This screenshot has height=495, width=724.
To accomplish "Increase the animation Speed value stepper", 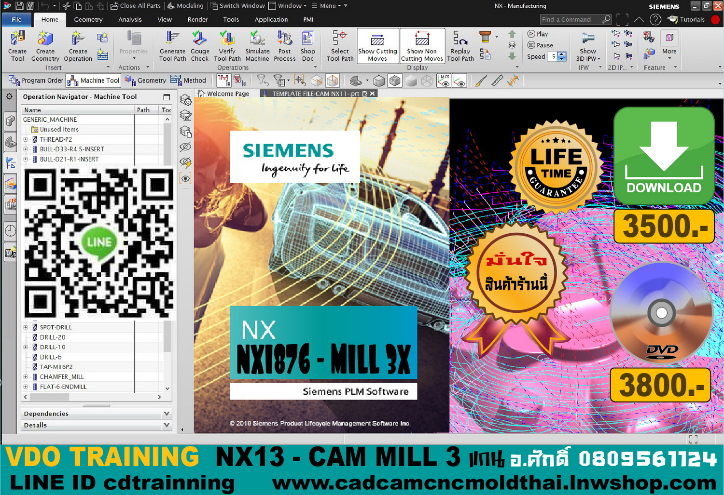I will pyautogui.click(x=562, y=54).
